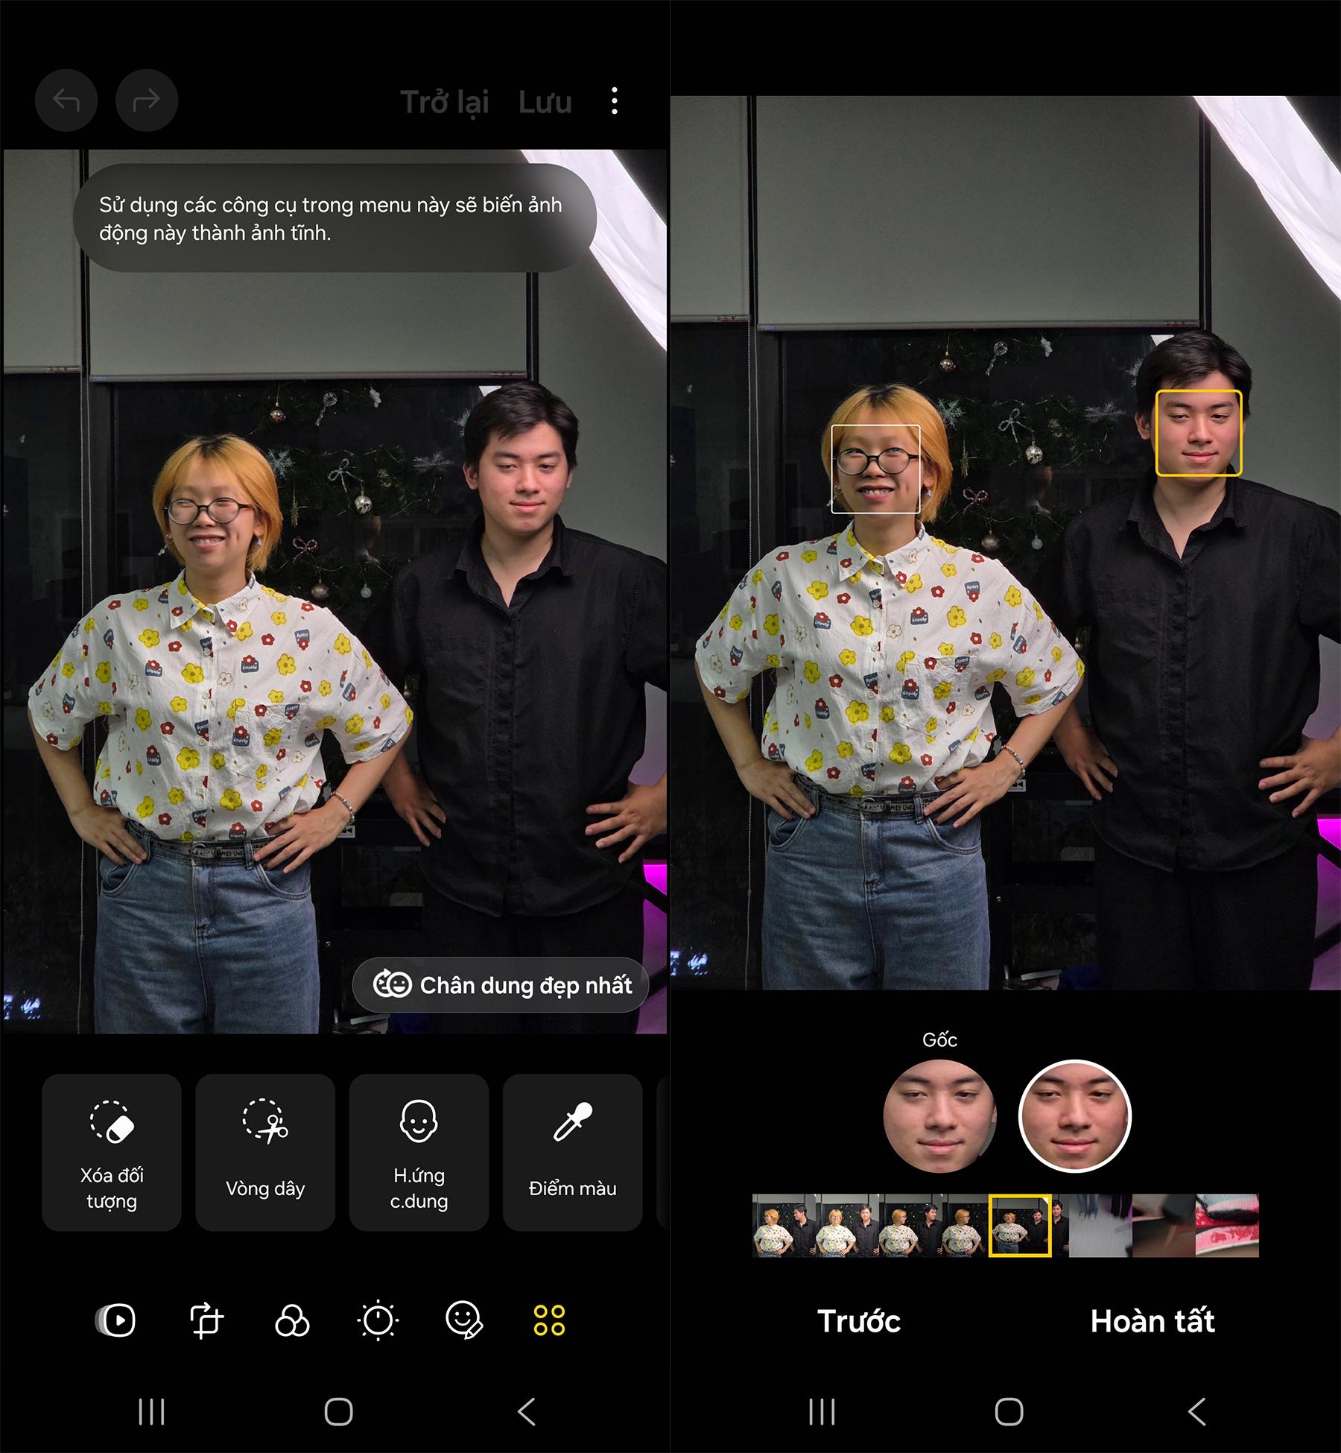This screenshot has height=1453, width=1341.
Task: Select the yellow-highlighted frame in filmstrip
Action: pyautogui.click(x=1019, y=1225)
